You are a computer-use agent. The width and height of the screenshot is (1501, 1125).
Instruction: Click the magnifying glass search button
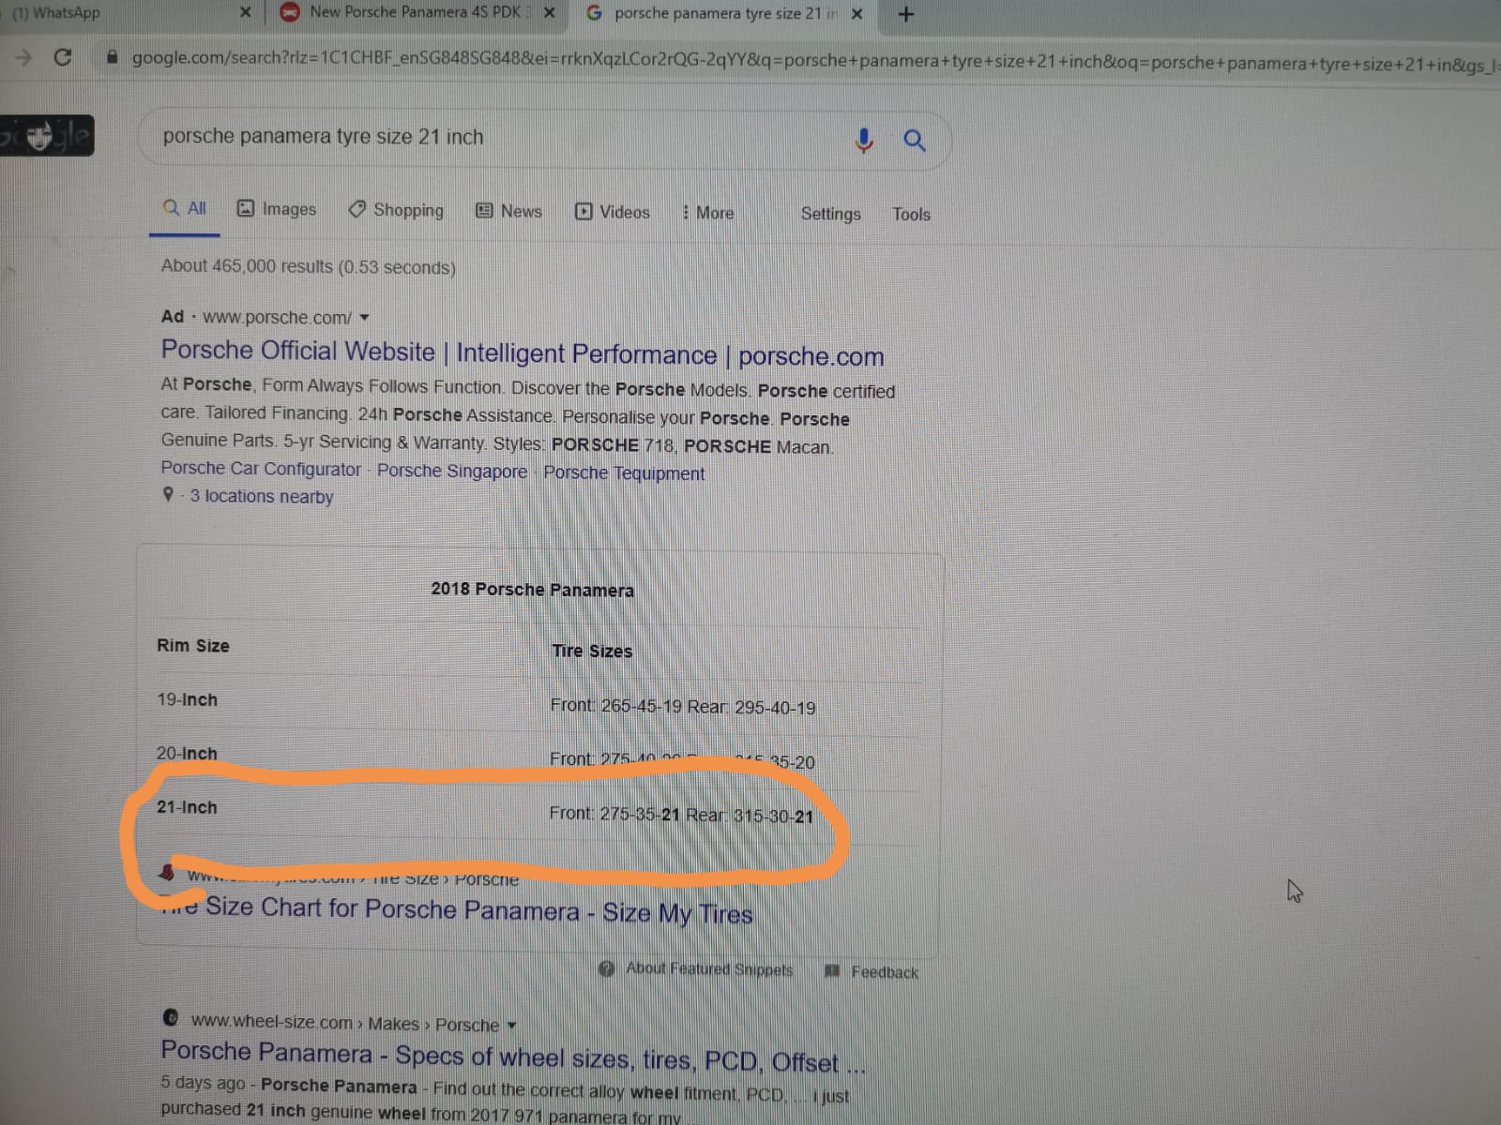pos(915,141)
